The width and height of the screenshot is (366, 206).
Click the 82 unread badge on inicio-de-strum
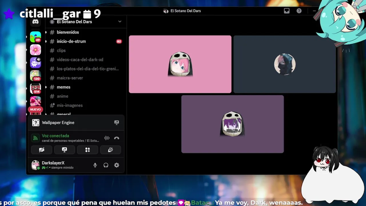tap(119, 41)
